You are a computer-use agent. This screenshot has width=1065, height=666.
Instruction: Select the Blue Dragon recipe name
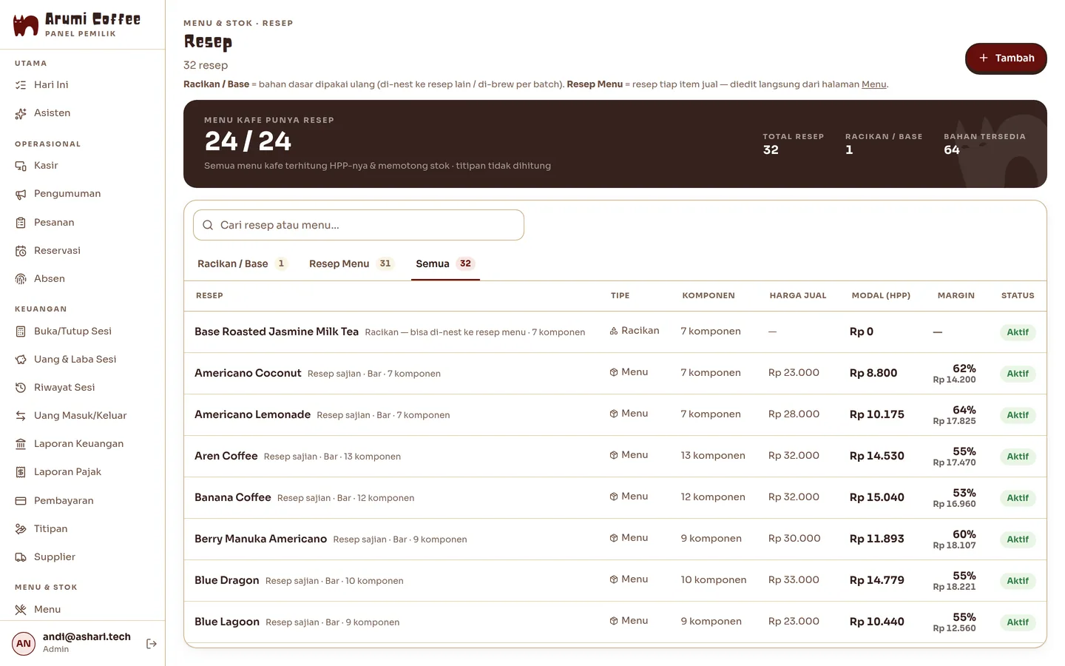coord(227,580)
